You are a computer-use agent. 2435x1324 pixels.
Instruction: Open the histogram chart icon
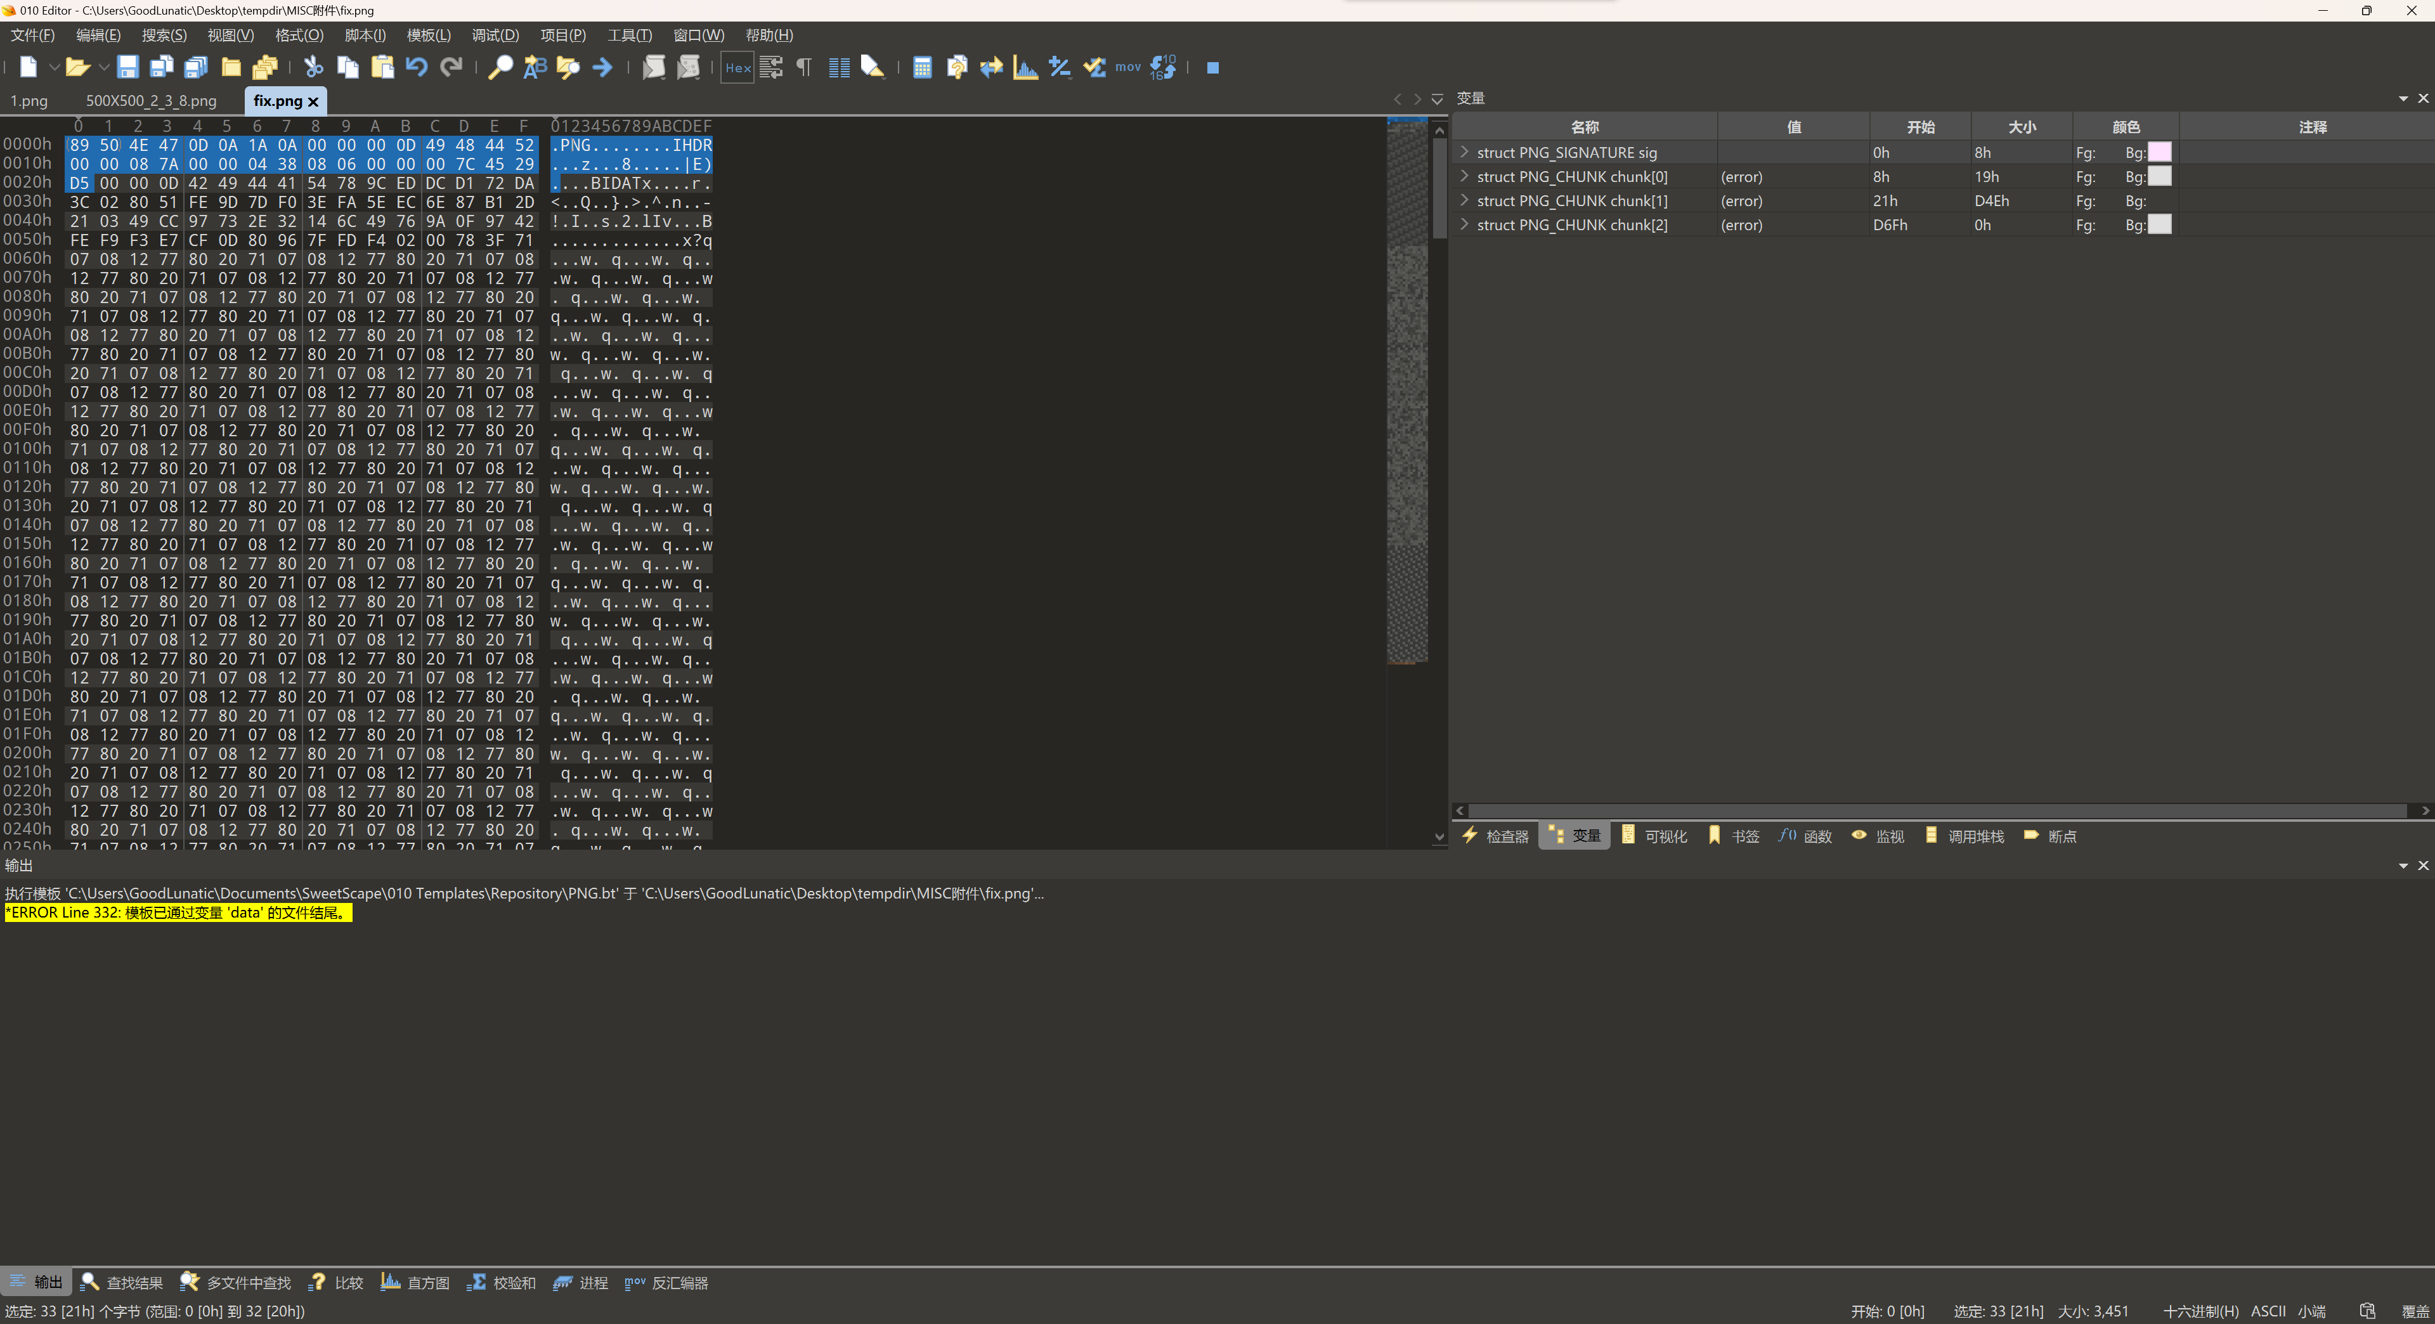(x=1025, y=67)
